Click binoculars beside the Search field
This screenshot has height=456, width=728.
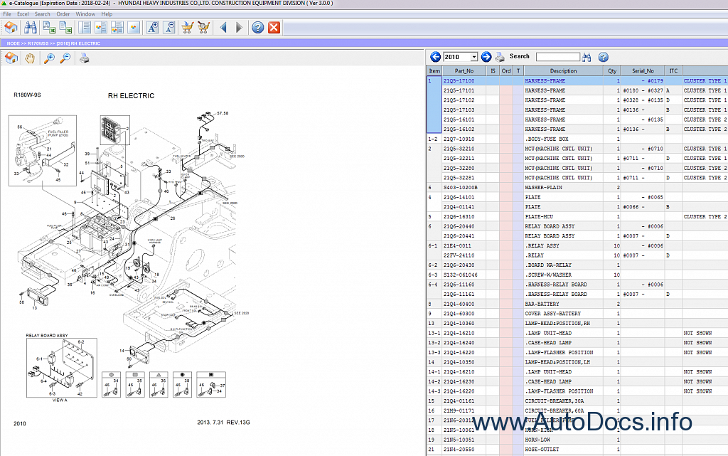pyautogui.click(x=587, y=57)
